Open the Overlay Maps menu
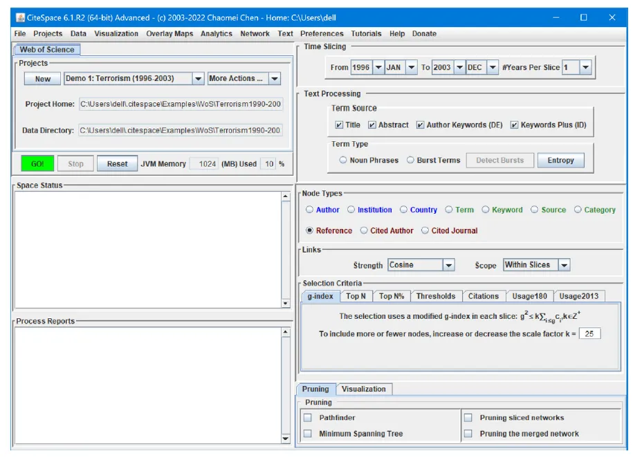Viewport: 642px width, 458px height. (169, 34)
